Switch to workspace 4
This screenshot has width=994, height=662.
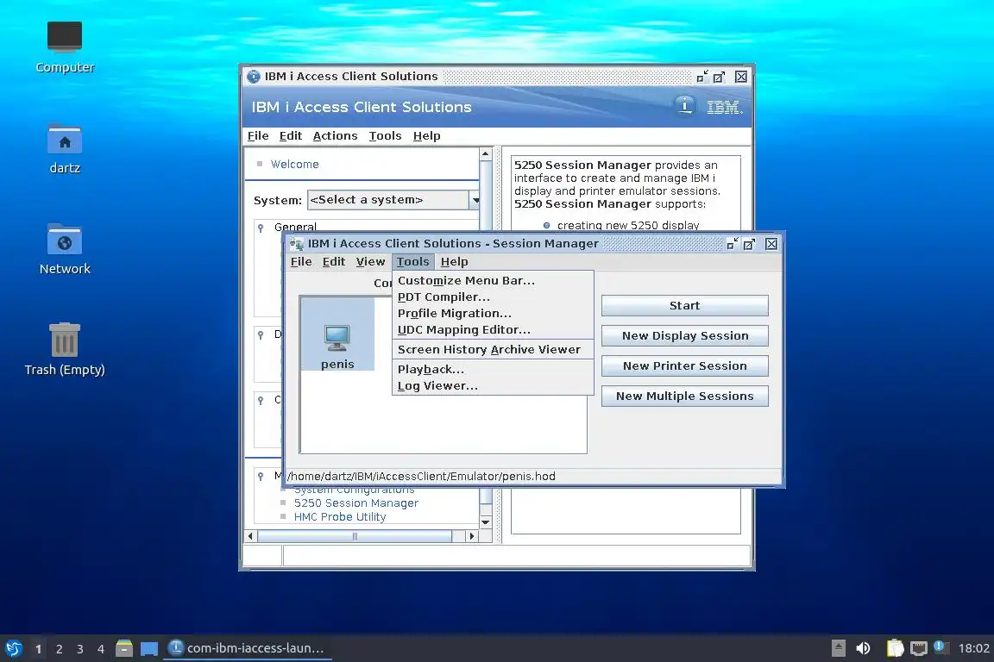coord(101,649)
